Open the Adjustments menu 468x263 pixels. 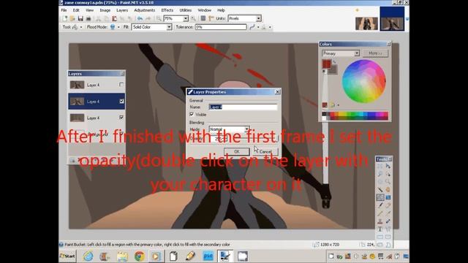145,10
